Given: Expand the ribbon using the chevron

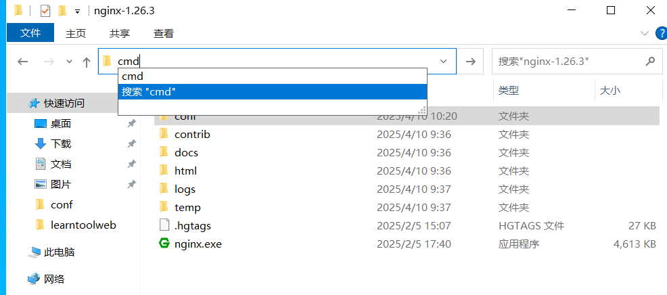Looking at the screenshot, I should pos(644,33).
